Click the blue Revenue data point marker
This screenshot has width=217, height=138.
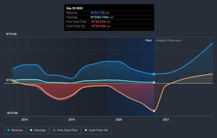click(154, 74)
